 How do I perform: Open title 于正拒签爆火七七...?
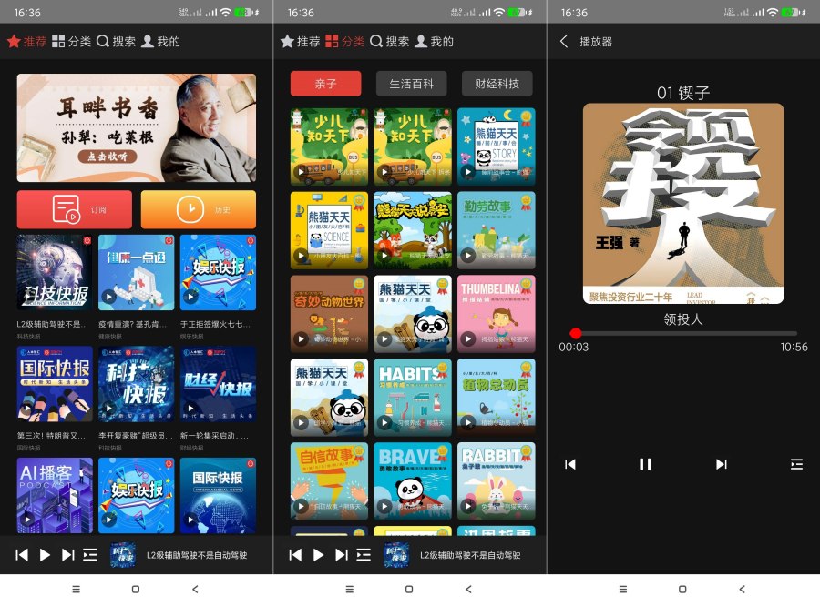tap(215, 325)
